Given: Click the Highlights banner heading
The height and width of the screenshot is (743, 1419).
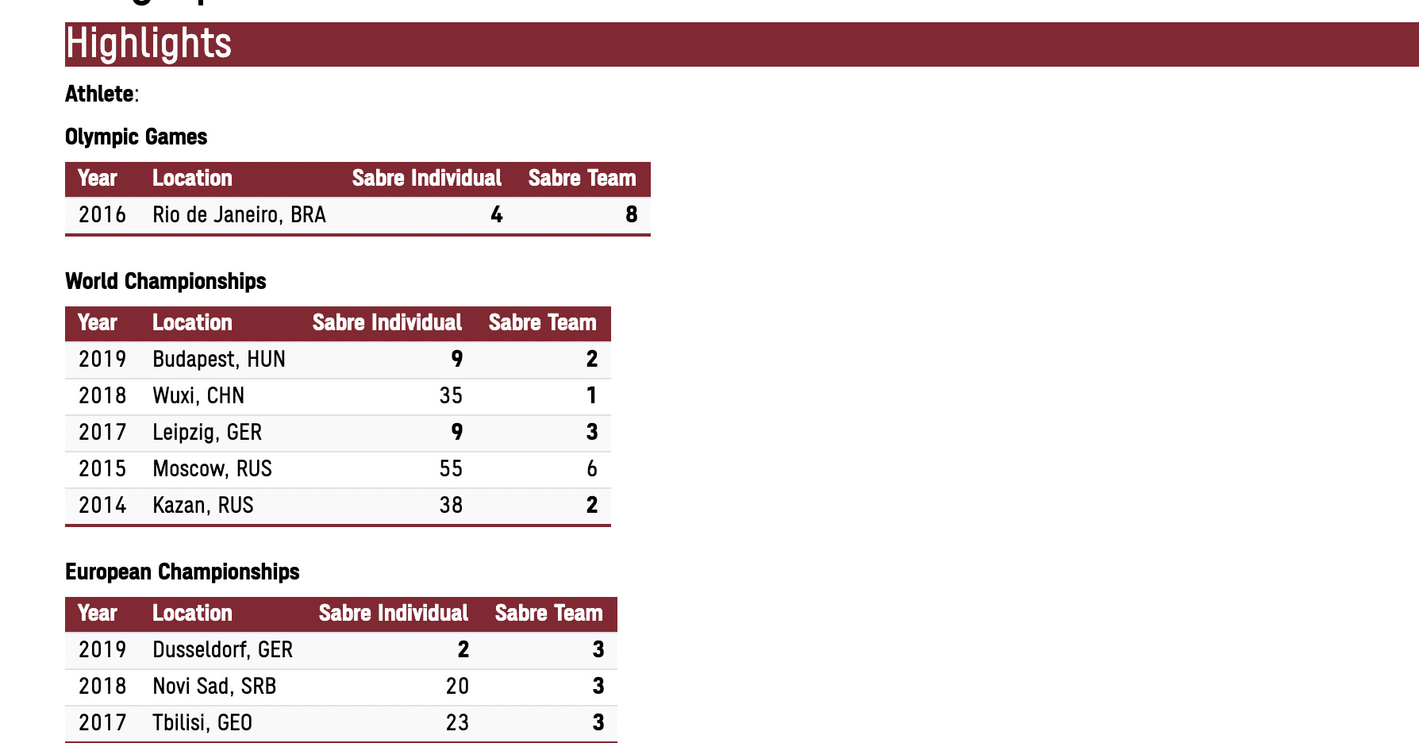Looking at the screenshot, I should 148,44.
